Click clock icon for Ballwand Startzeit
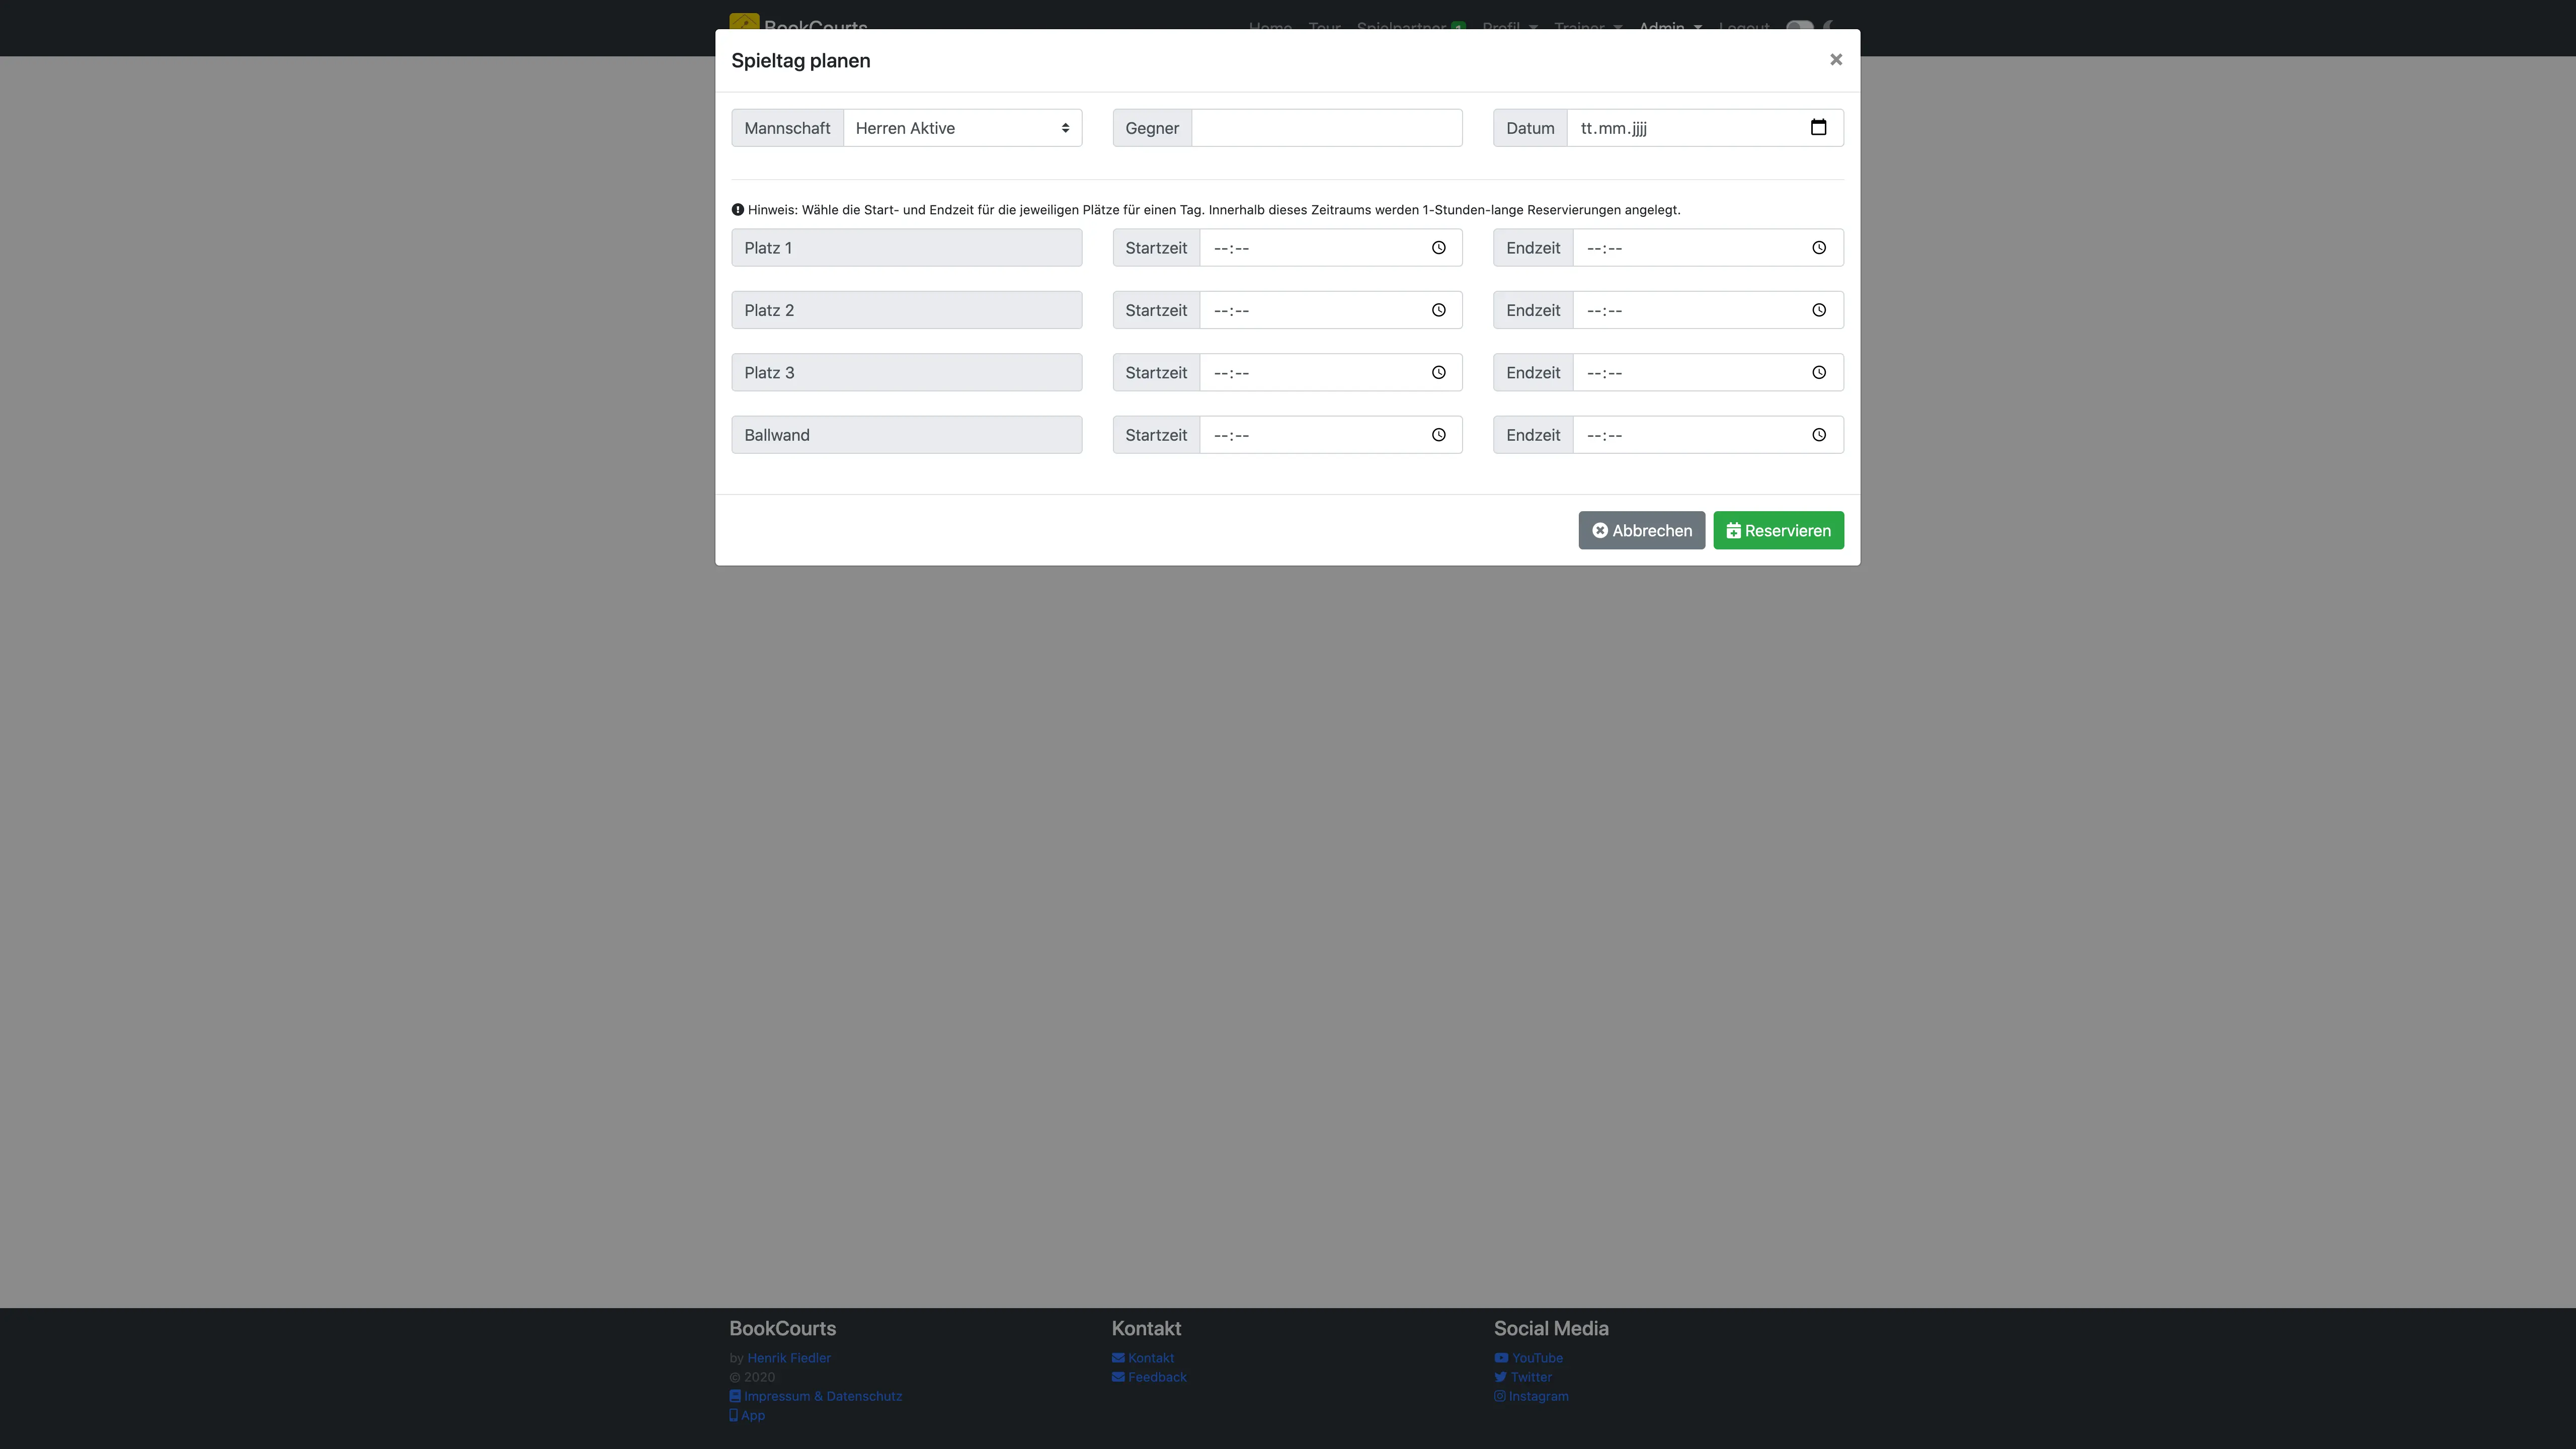 point(1438,435)
